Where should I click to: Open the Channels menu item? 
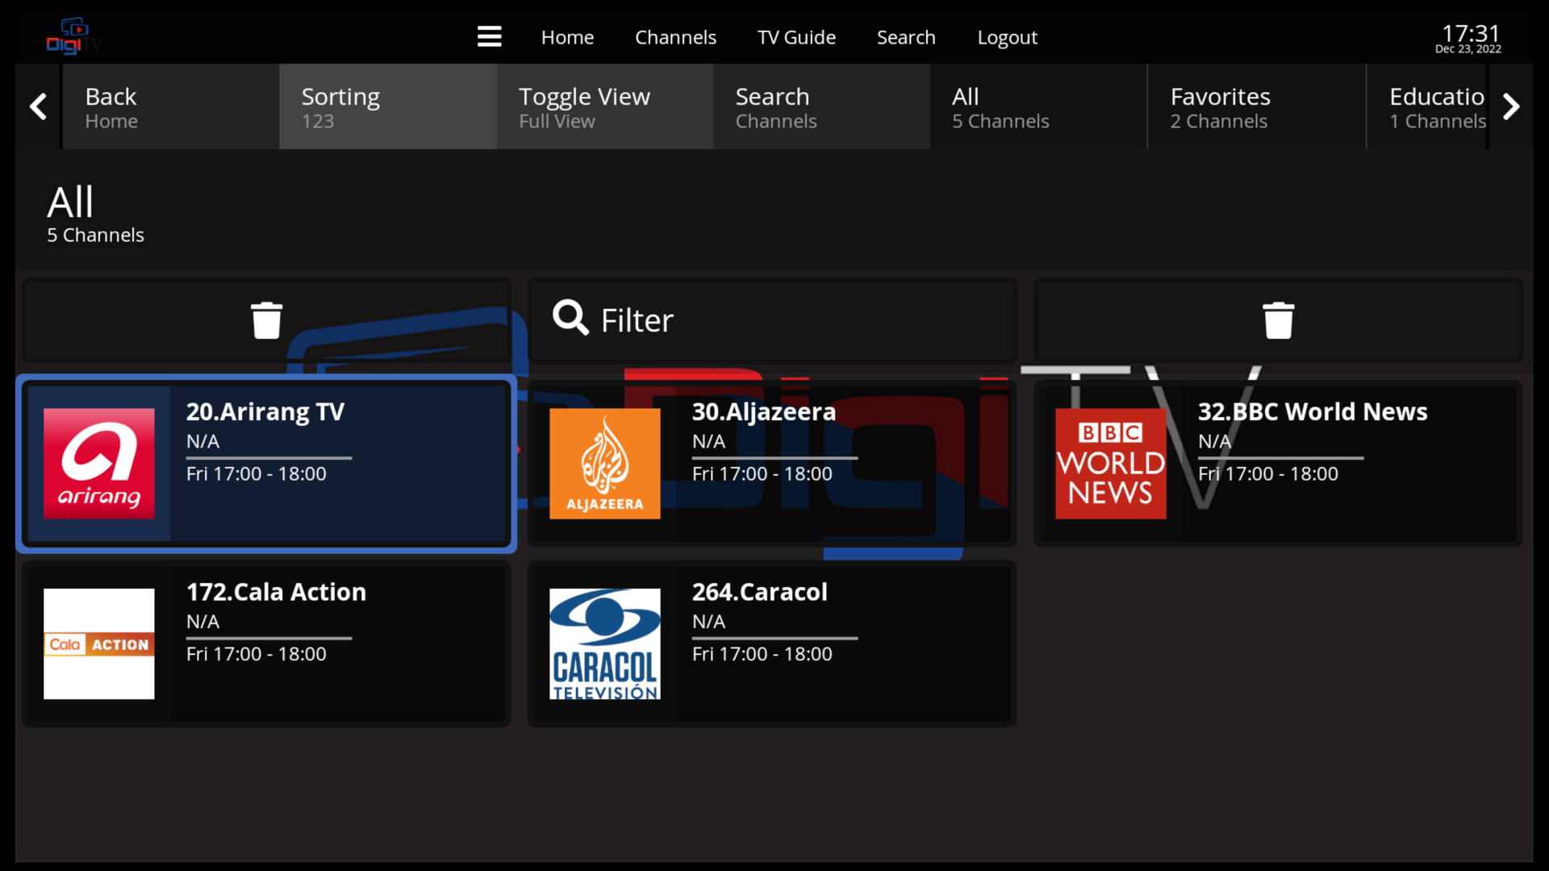click(x=675, y=37)
